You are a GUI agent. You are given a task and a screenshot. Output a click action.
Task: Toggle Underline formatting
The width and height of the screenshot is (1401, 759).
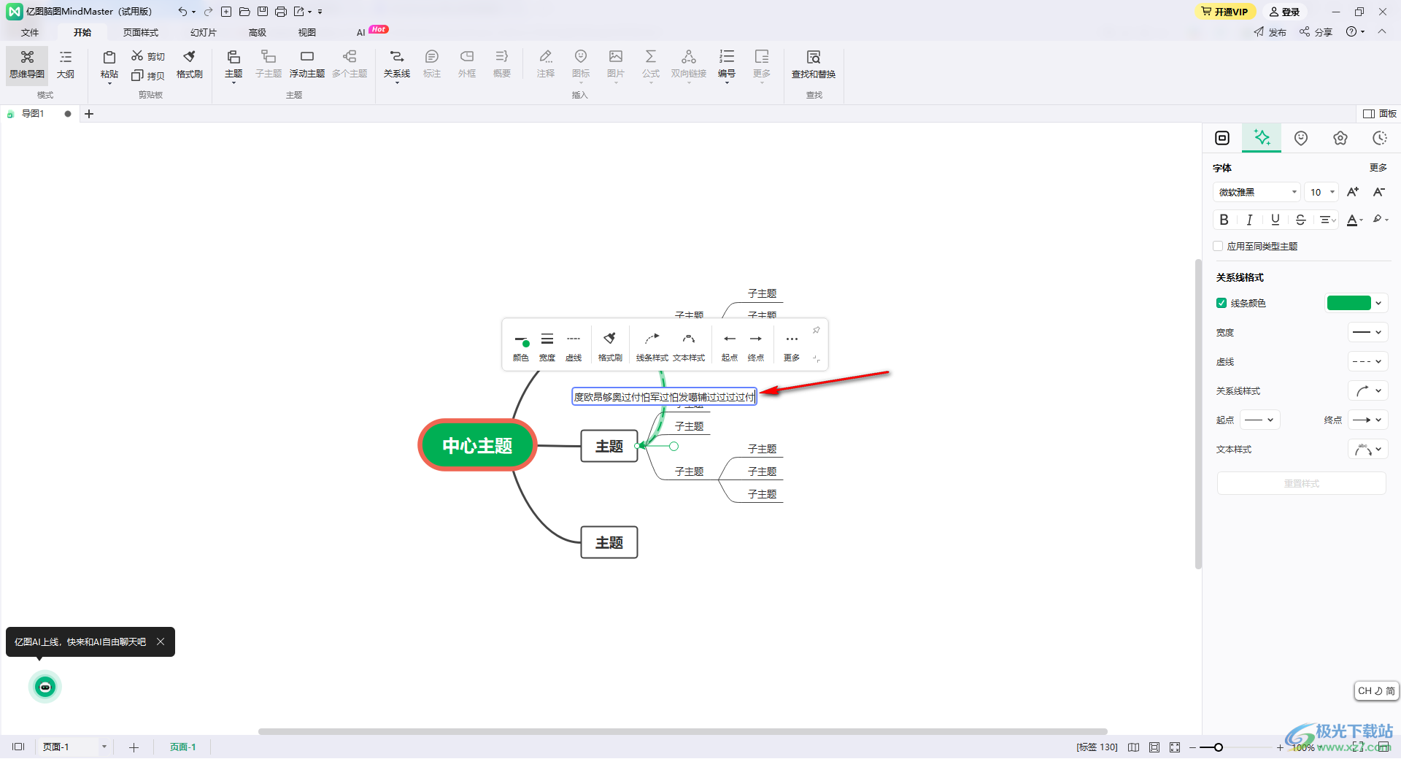tap(1275, 220)
